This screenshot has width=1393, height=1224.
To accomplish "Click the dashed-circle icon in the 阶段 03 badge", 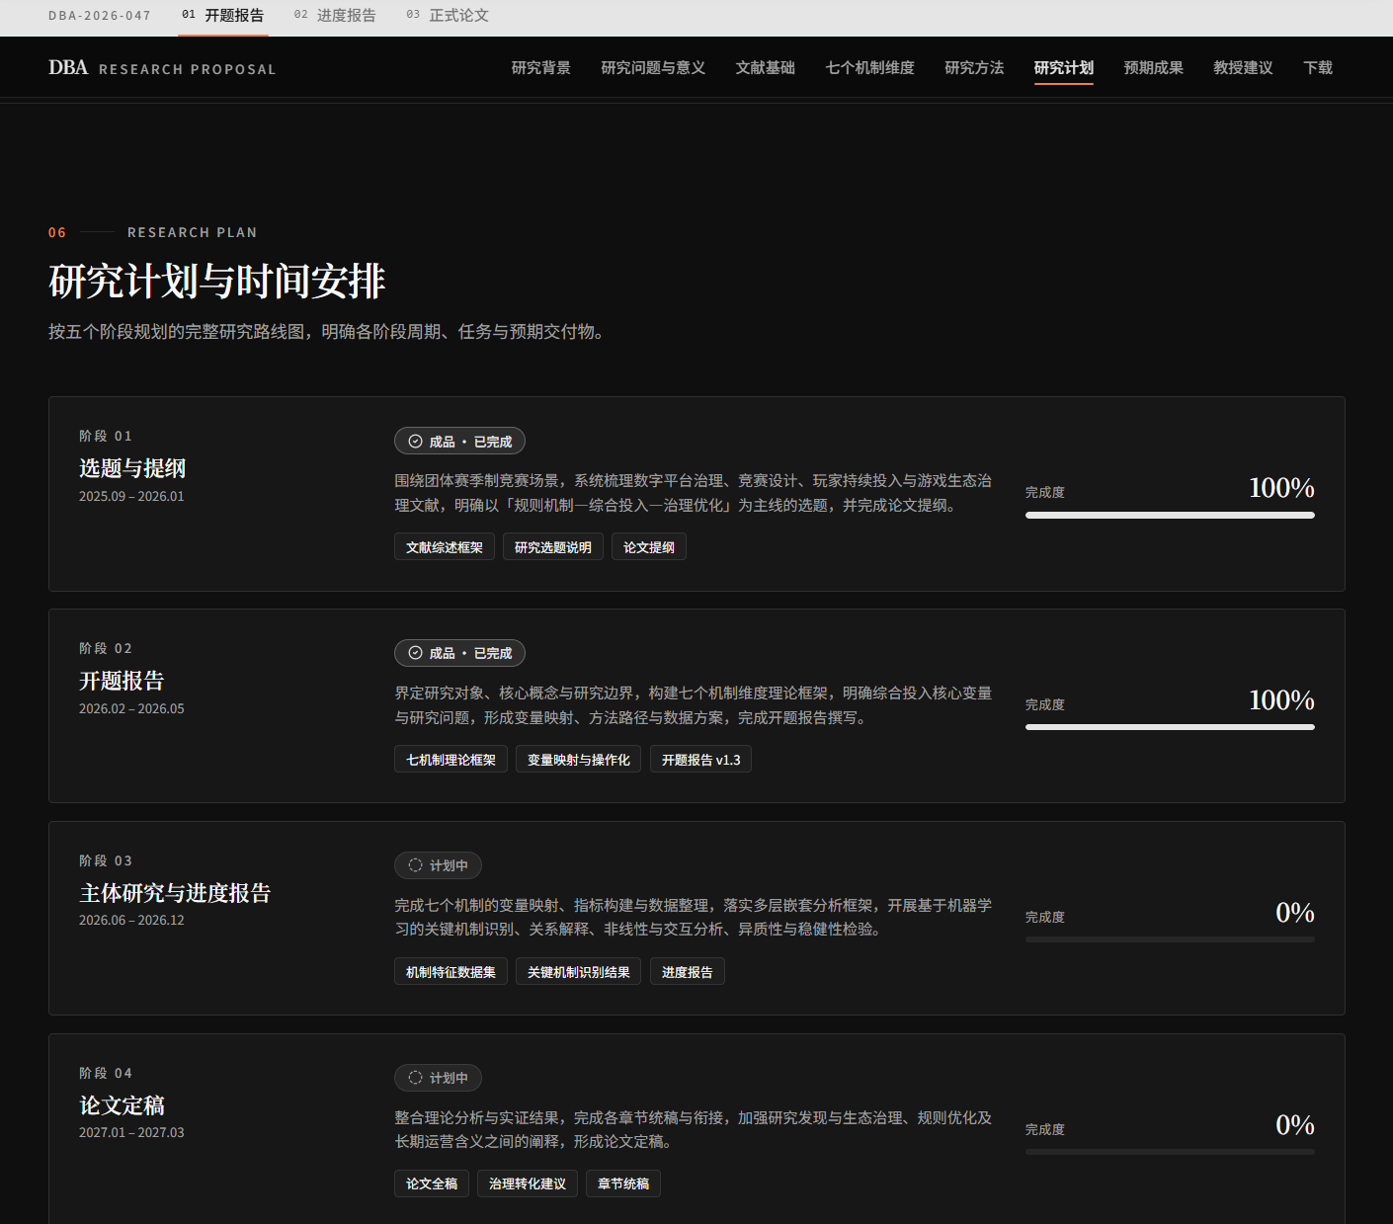I will coord(416,865).
